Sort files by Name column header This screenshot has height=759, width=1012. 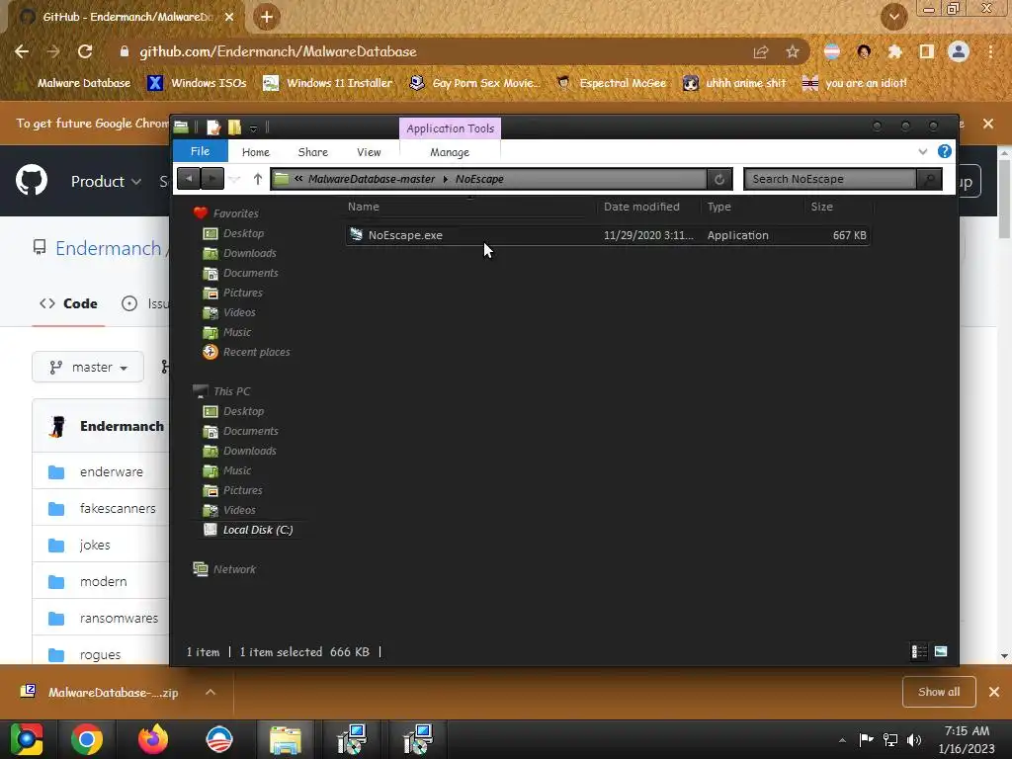tap(364, 207)
